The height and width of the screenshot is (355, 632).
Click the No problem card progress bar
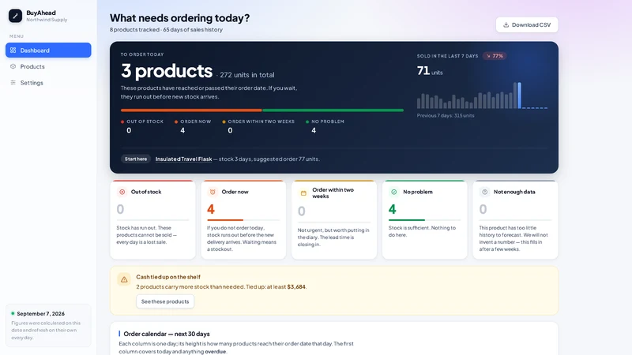tap(425, 220)
